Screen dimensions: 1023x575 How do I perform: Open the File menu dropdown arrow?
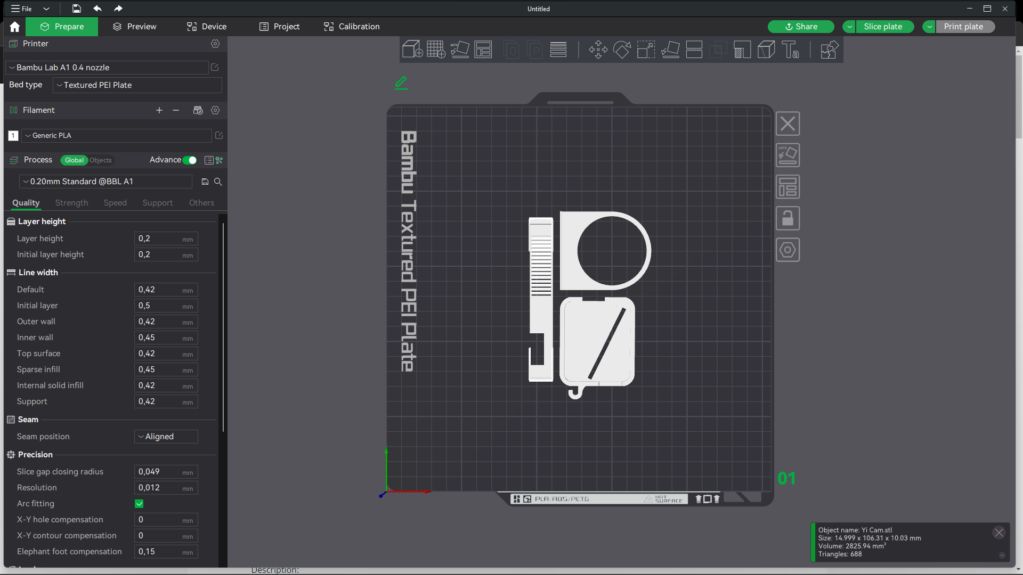tap(46, 9)
